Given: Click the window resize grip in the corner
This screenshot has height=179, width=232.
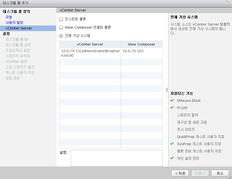Looking at the screenshot, I should (230, 177).
